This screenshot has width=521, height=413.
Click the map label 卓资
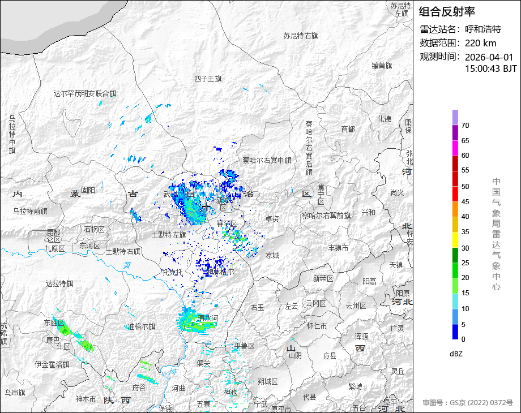[272, 219]
